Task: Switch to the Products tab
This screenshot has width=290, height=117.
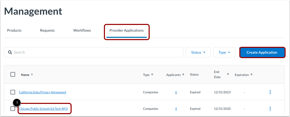Action: 14,31
